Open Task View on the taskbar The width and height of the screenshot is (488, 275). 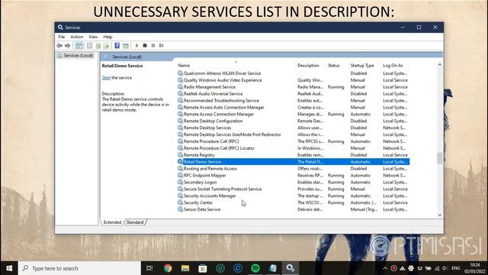coord(149,268)
